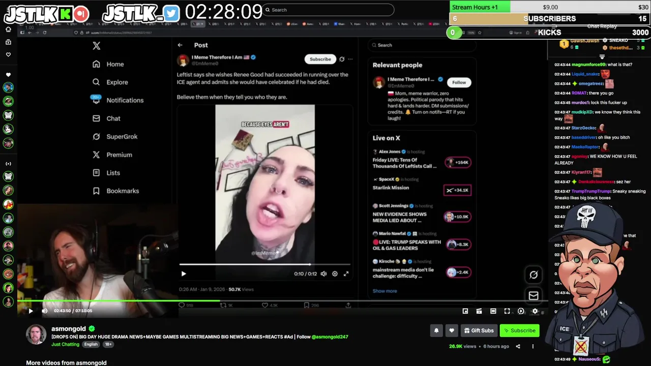This screenshot has height=366, width=651.
Task: Open tweet video settings gear
Action: click(335, 273)
